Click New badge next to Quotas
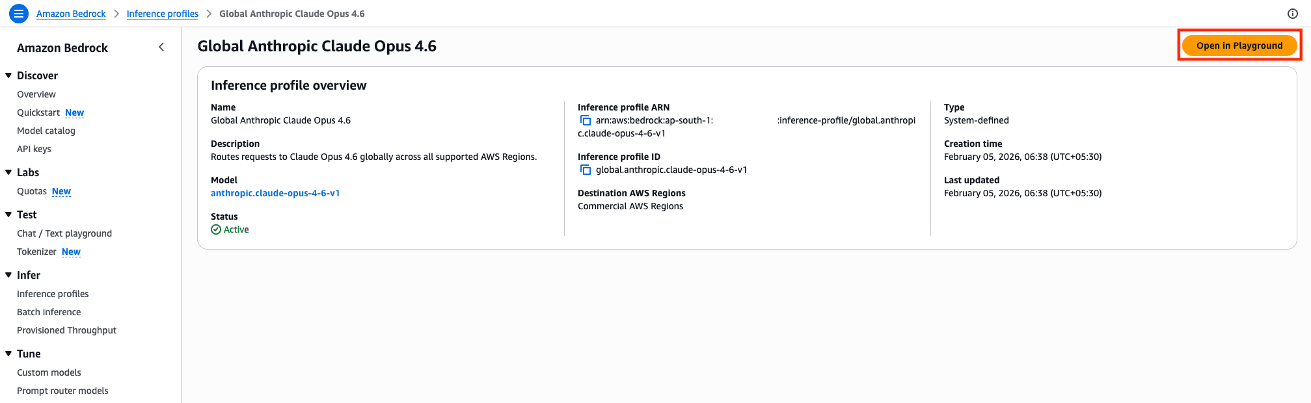 pyautogui.click(x=62, y=191)
